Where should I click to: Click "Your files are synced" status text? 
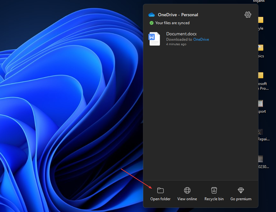pos(172,23)
